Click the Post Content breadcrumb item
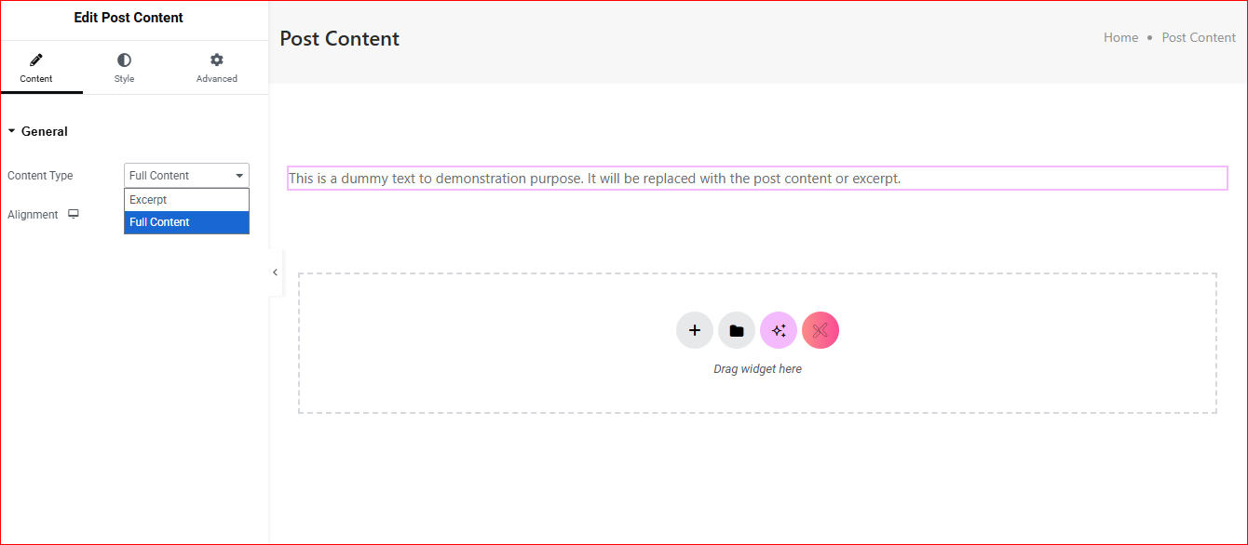The image size is (1248, 545). coord(1199,38)
